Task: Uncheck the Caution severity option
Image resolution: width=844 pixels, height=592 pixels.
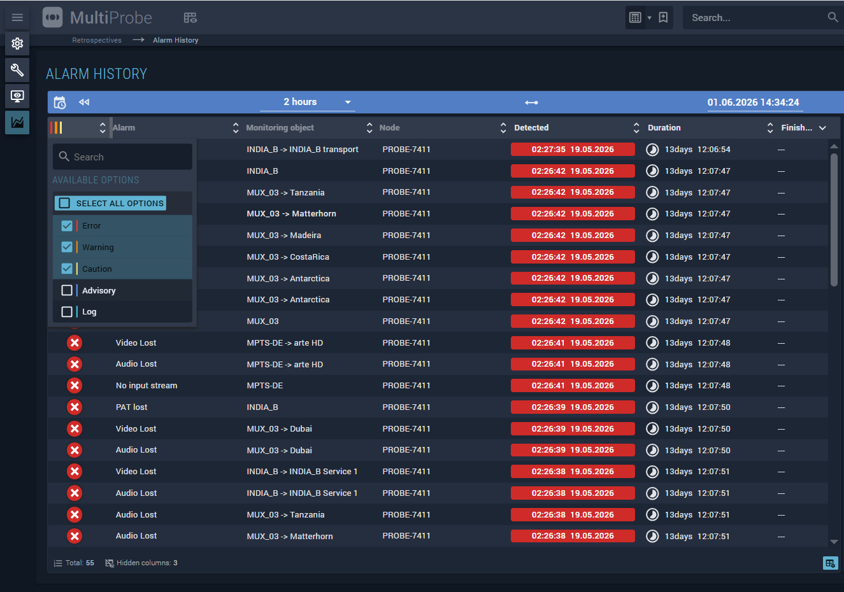Action: point(67,269)
